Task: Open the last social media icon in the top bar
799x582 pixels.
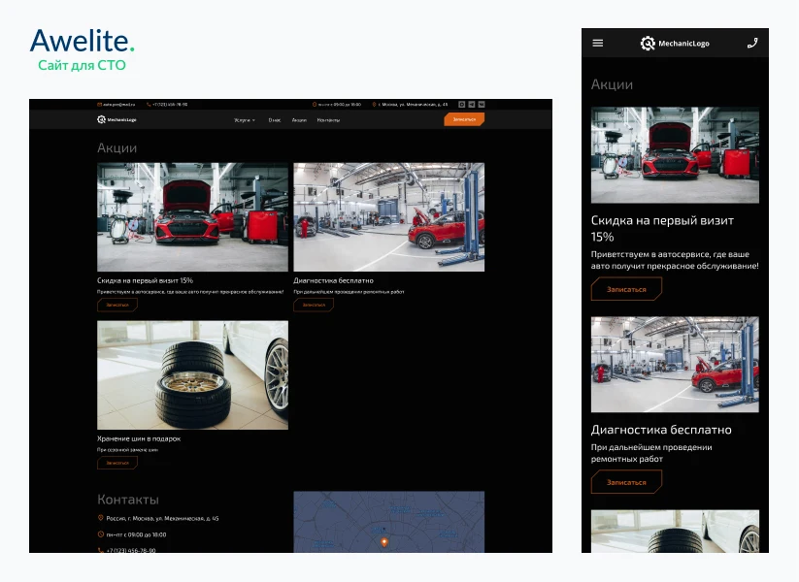Action: pyautogui.click(x=482, y=105)
